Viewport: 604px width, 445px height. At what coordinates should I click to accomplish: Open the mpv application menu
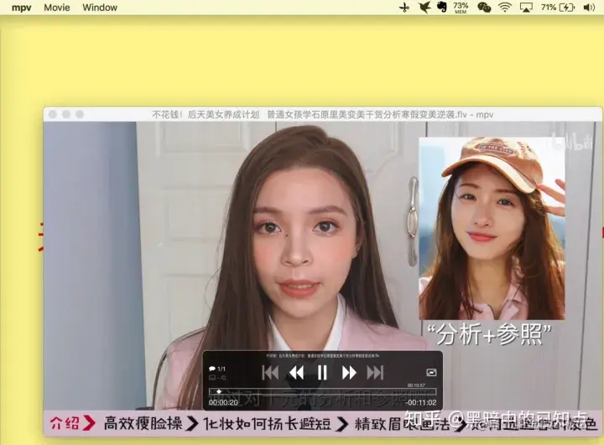click(x=21, y=8)
